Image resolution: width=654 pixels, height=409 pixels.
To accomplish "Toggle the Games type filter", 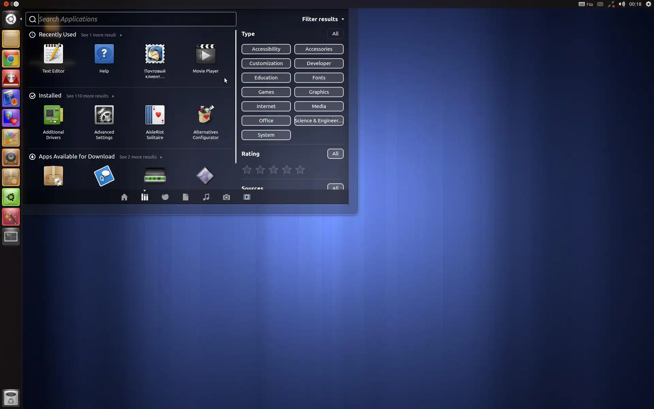I will [266, 92].
